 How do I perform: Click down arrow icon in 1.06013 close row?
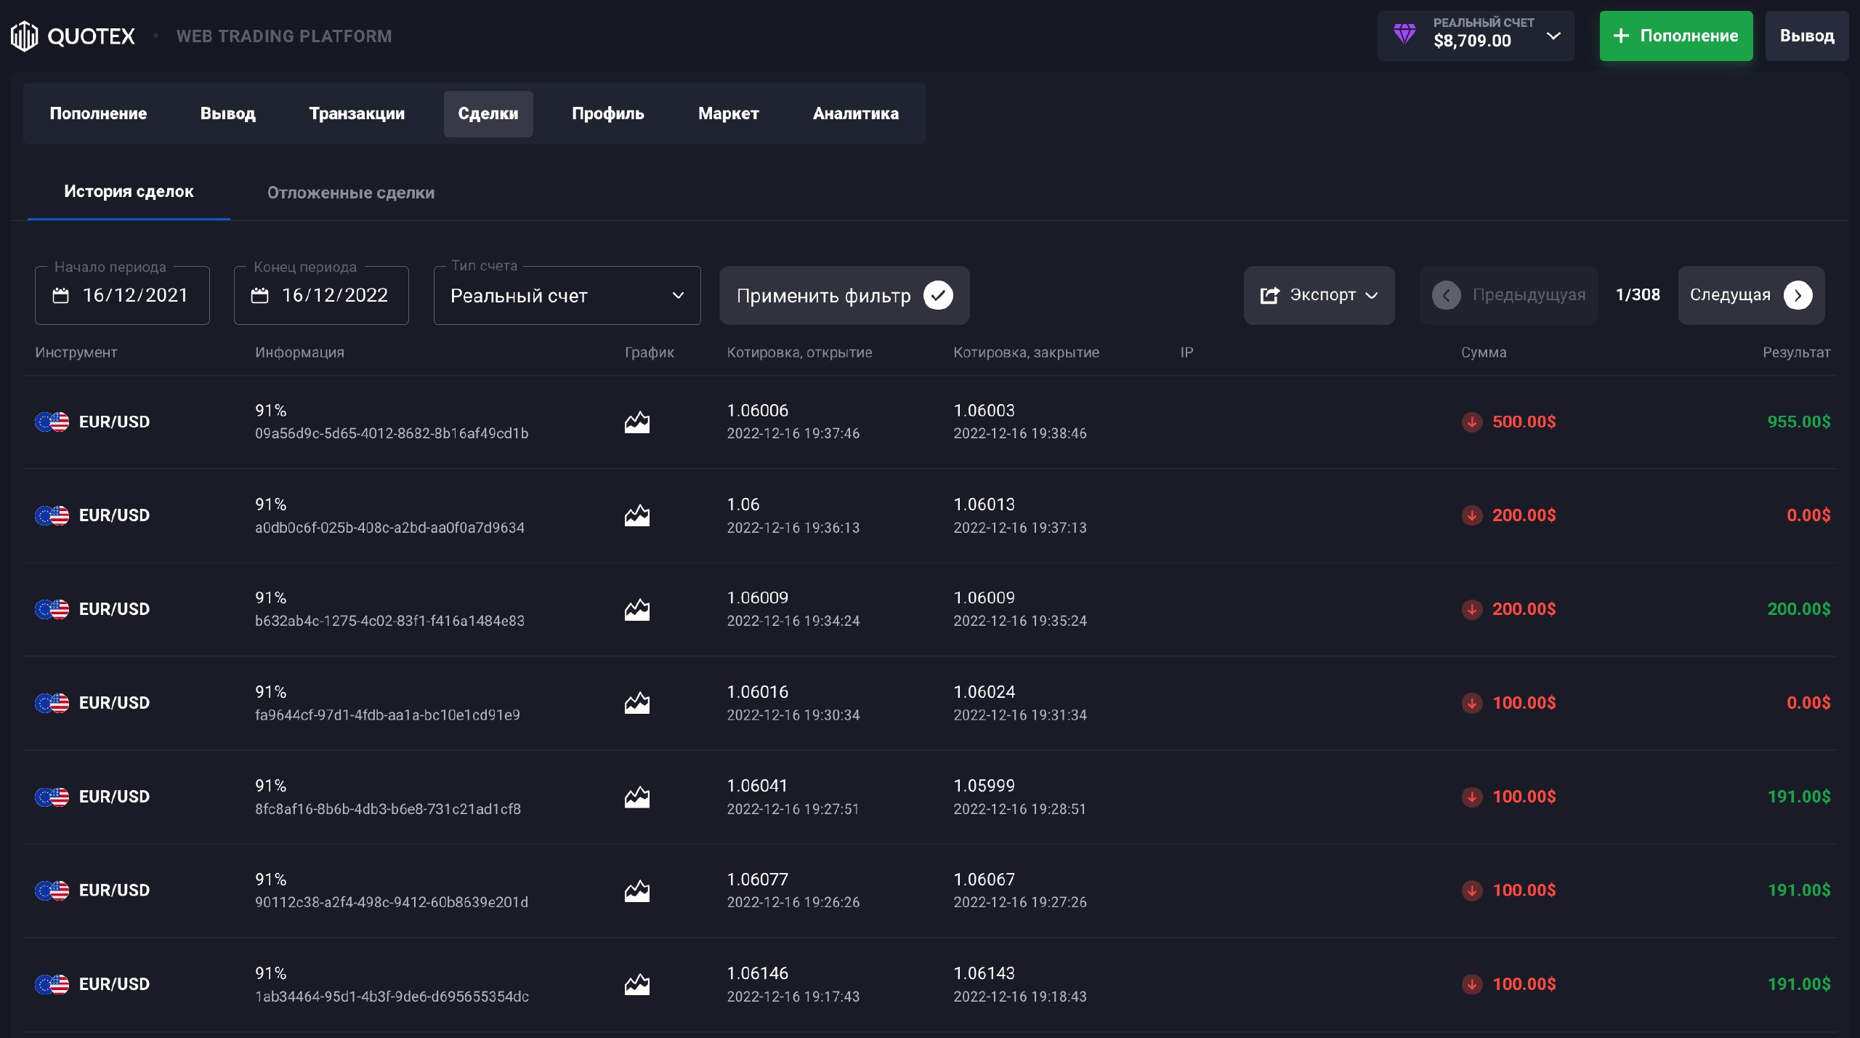(1472, 515)
